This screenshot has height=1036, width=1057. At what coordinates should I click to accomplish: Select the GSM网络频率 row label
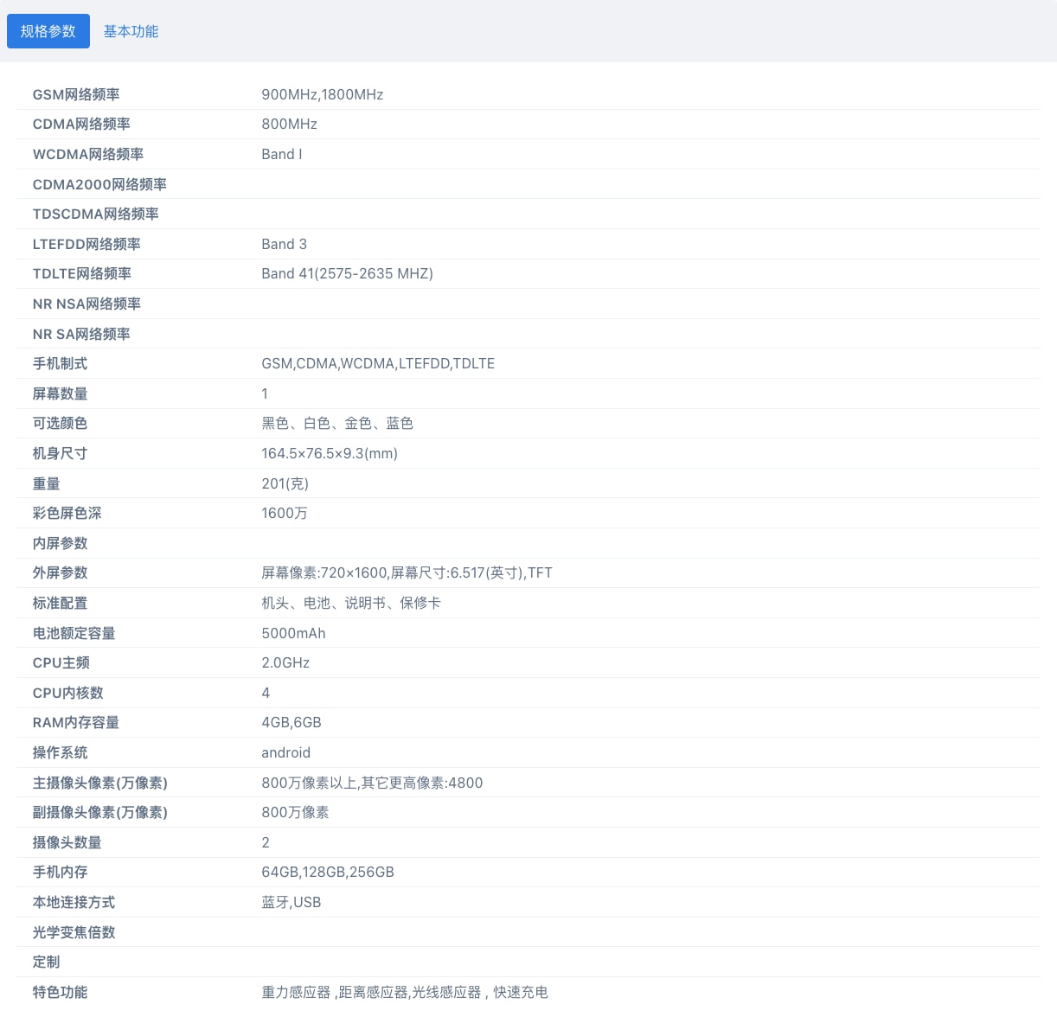click(x=76, y=94)
